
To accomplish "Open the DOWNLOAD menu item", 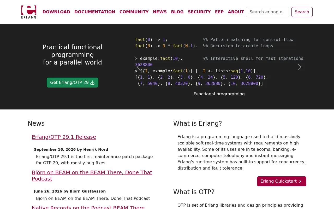I will click(56, 12).
